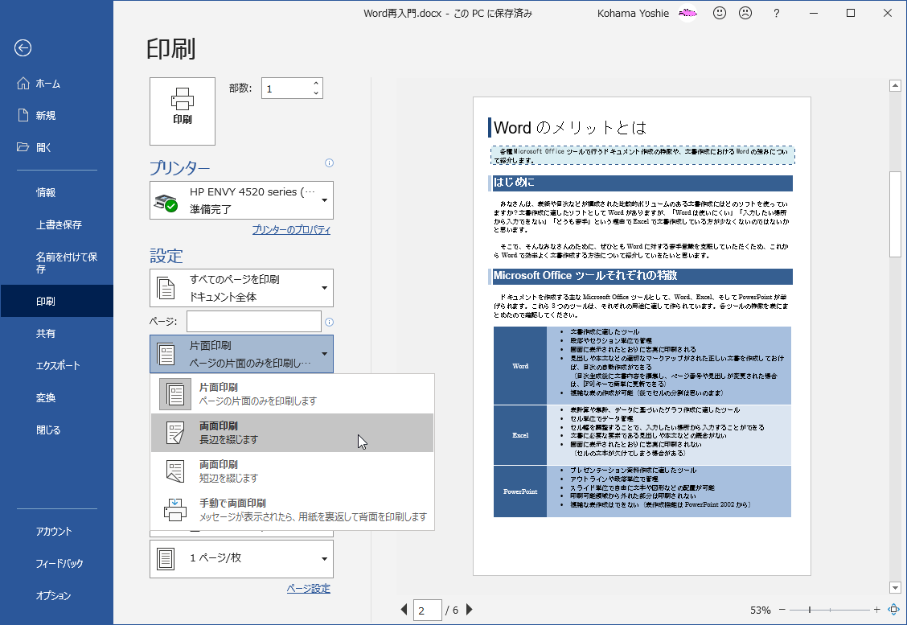Go to previous preview page arrow
Viewport: 907px width, 625px height.
click(x=404, y=610)
